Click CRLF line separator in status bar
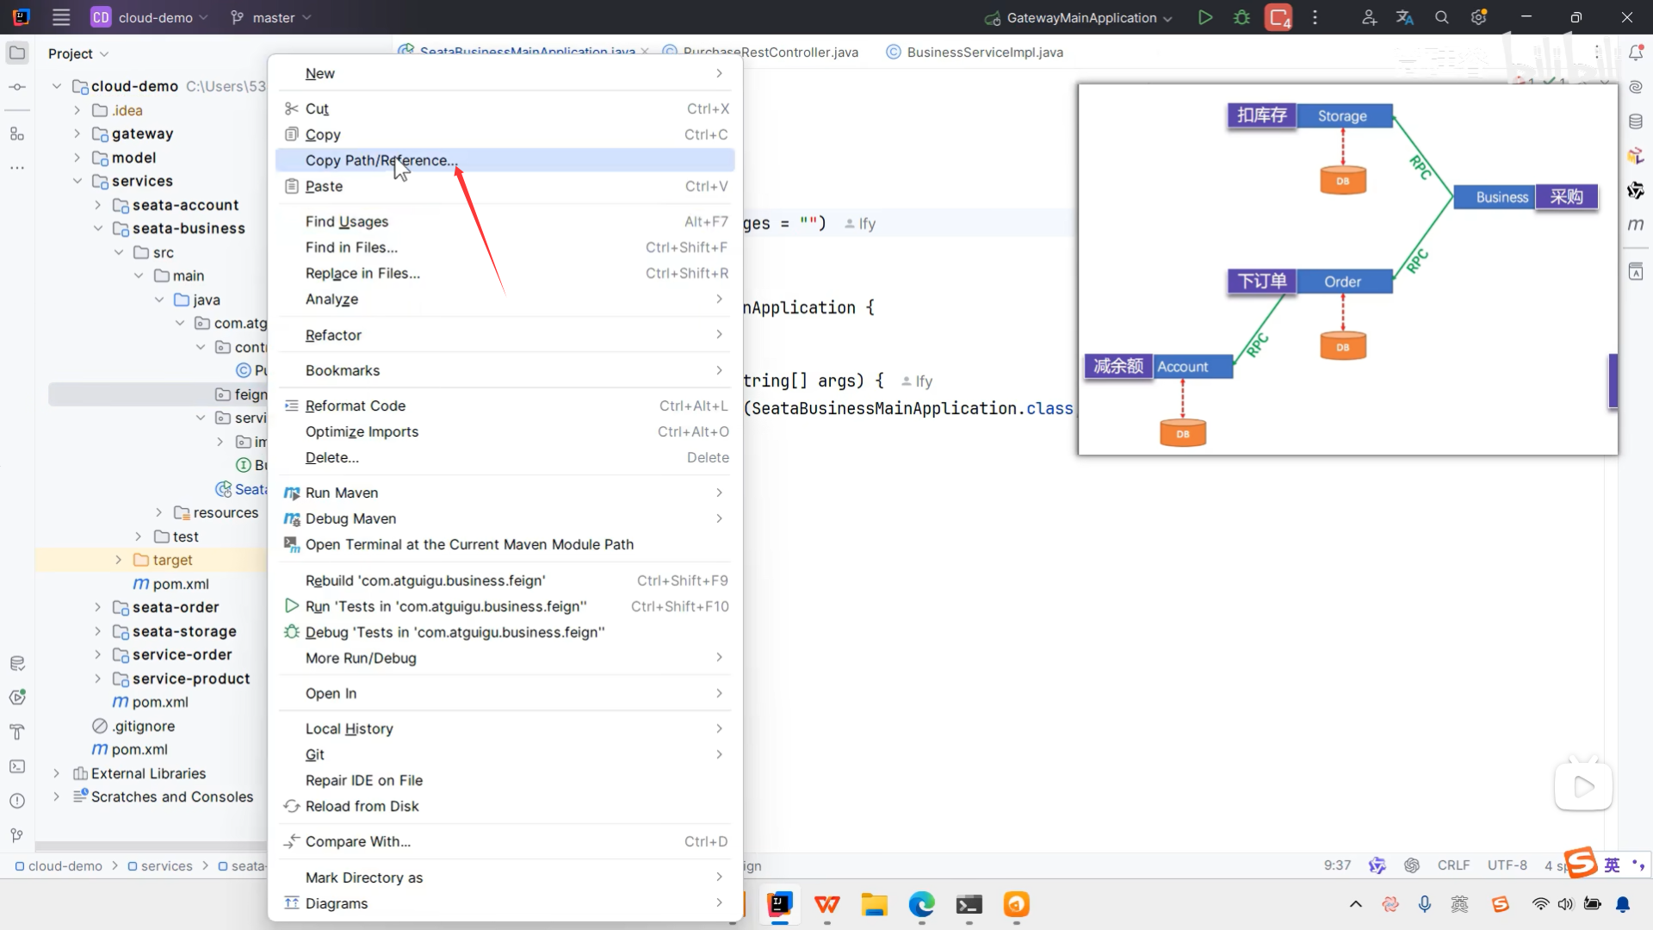The height and width of the screenshot is (930, 1653). point(1453,865)
